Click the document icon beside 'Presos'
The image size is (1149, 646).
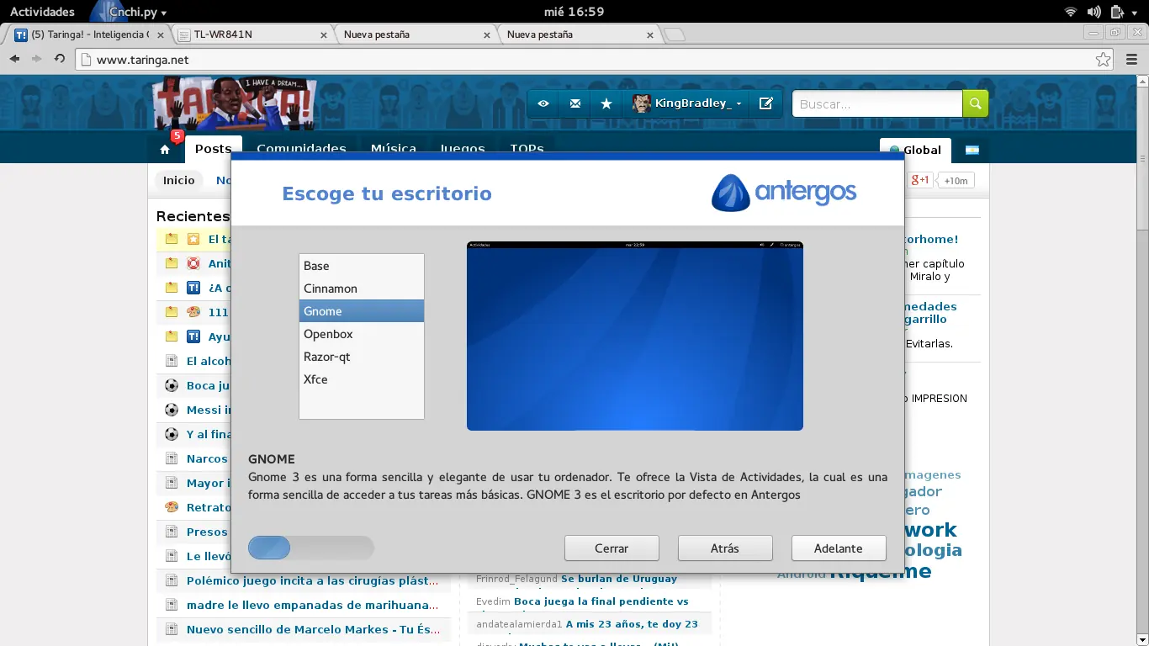(172, 532)
